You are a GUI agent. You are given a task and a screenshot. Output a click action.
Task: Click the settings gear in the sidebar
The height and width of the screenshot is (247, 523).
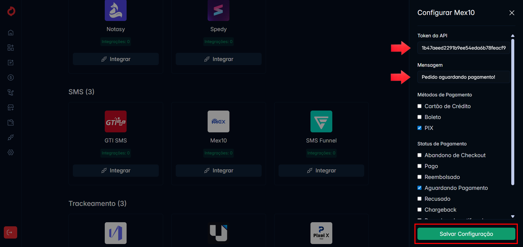[11, 153]
